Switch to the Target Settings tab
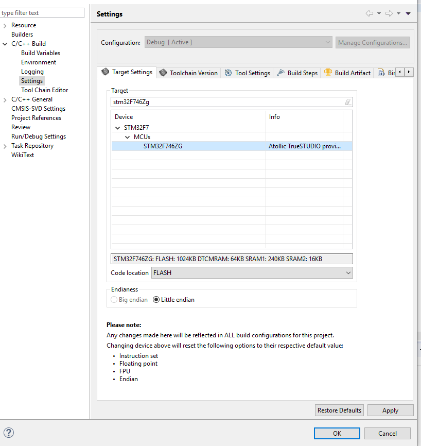Viewport: 421px width, 446px height. pos(127,72)
